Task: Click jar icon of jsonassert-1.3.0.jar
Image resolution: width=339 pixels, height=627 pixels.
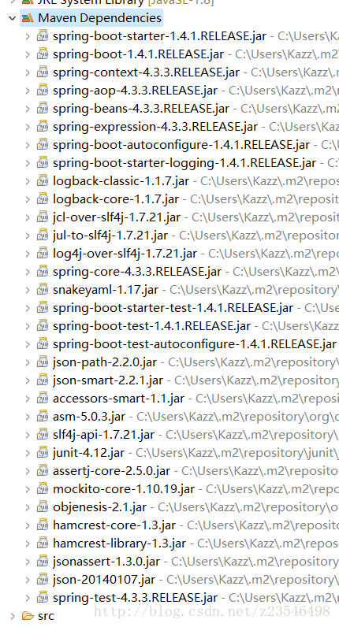Action: click(x=43, y=562)
